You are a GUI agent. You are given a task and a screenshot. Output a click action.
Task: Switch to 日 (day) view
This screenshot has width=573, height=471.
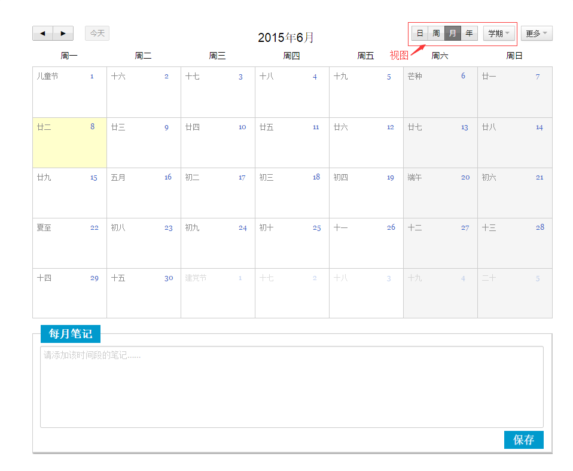pyautogui.click(x=420, y=34)
